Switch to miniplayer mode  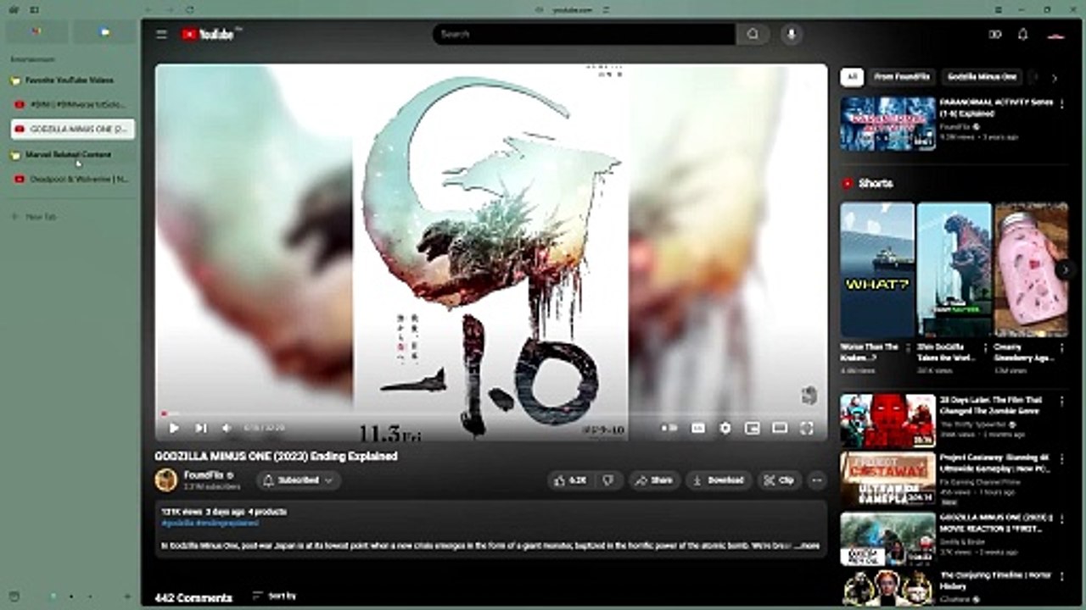[752, 429]
